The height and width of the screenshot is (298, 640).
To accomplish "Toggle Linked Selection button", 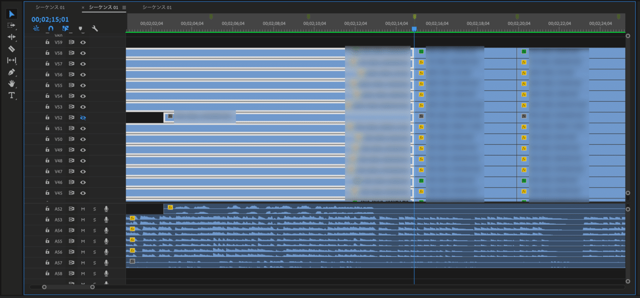I will (x=65, y=28).
